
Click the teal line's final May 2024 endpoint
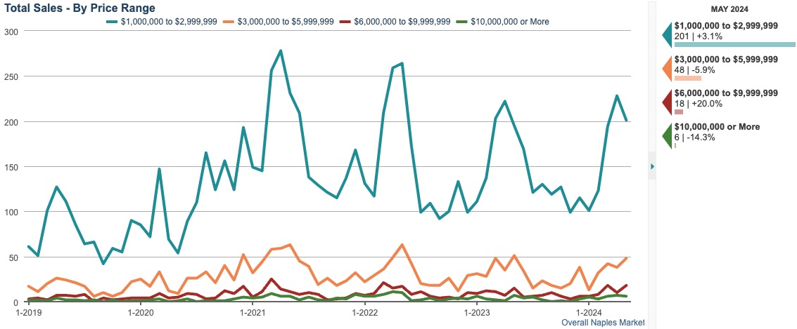[x=626, y=120]
